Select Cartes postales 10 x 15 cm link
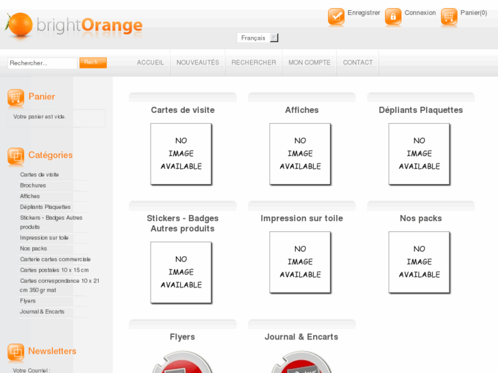 click(54, 270)
